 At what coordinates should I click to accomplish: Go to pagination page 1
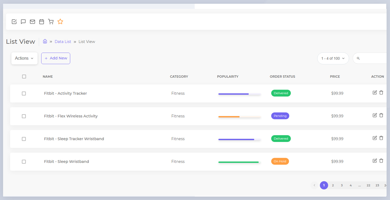point(324,185)
